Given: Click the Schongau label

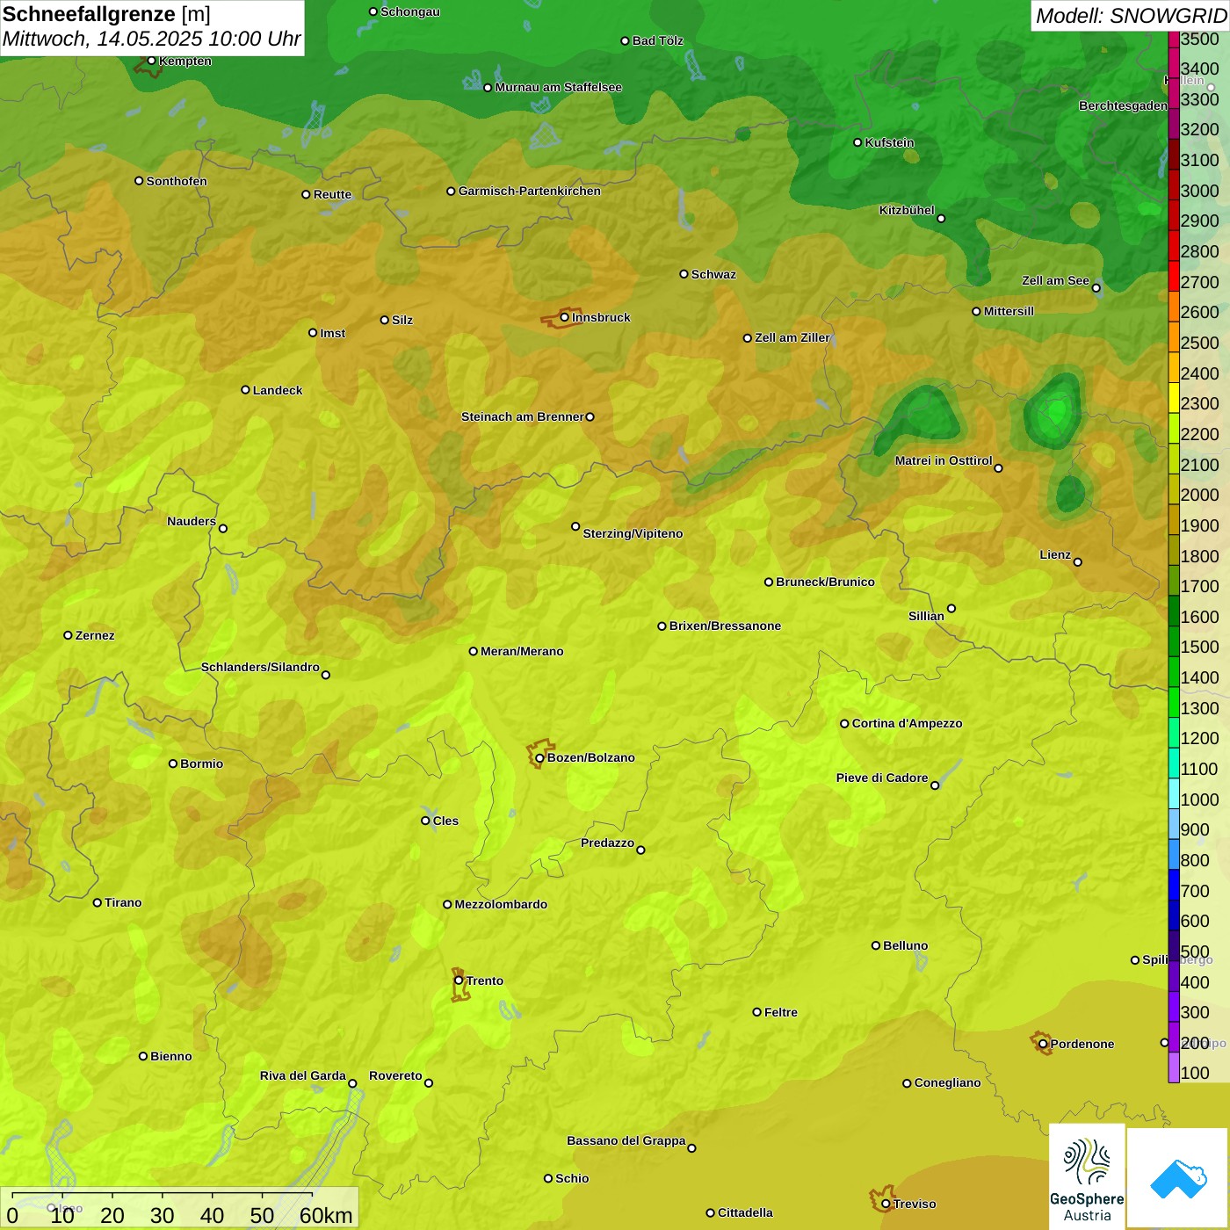Looking at the screenshot, I should (409, 11).
